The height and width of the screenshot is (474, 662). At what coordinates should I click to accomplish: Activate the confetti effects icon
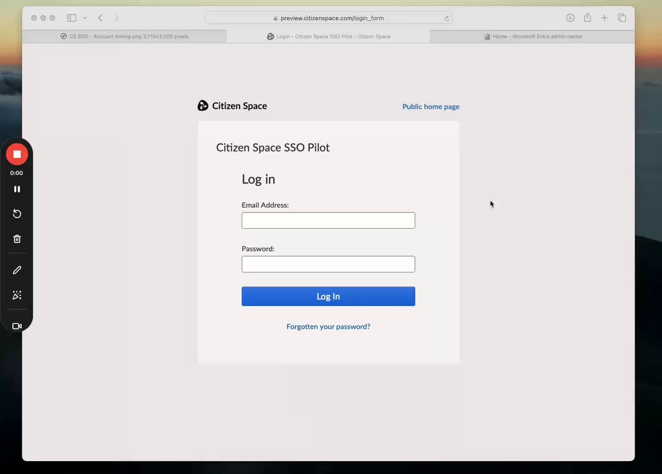click(17, 295)
